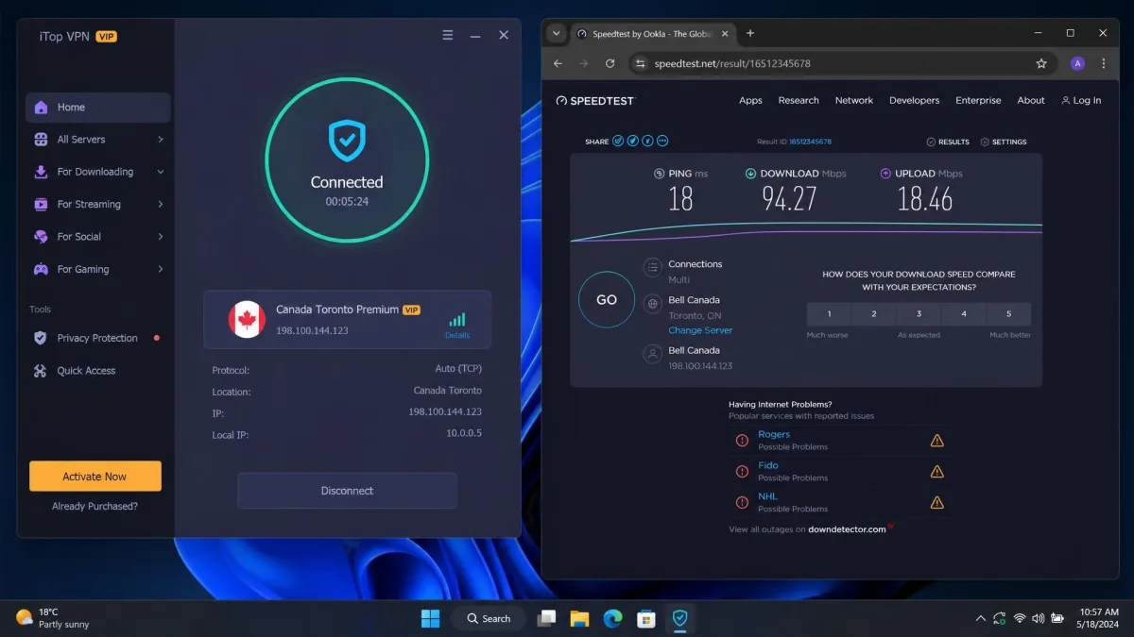Open About in Speedtest navigation
Viewport: 1134px width, 637px height.
pyautogui.click(x=1031, y=100)
